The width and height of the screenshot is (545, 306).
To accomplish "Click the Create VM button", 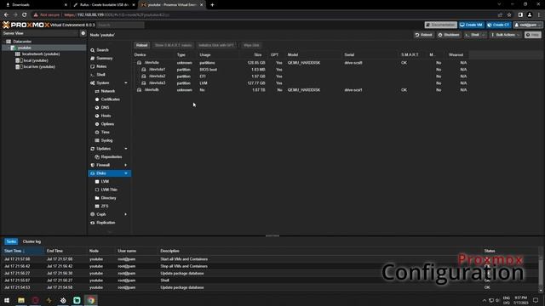I will click(x=471, y=25).
